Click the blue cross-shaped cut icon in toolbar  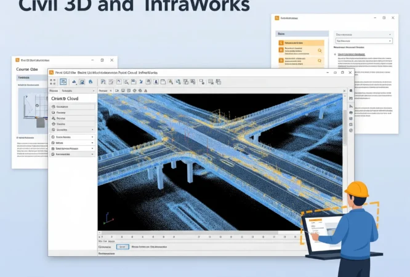click(x=141, y=82)
